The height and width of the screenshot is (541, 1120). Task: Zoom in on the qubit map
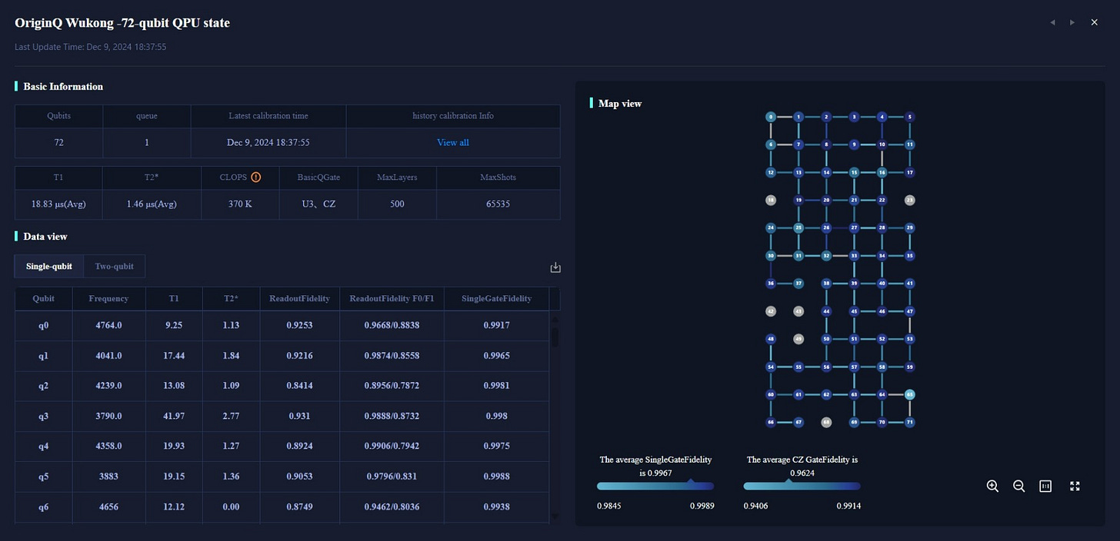(x=992, y=486)
